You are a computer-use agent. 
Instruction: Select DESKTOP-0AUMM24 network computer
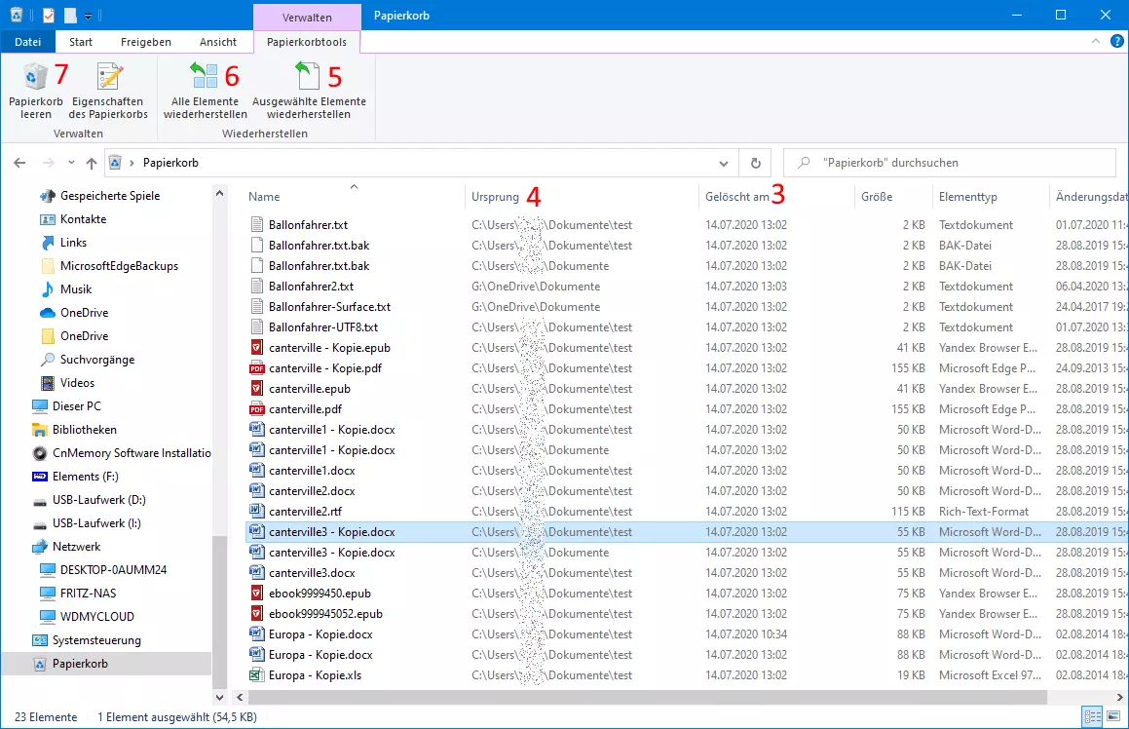point(113,570)
